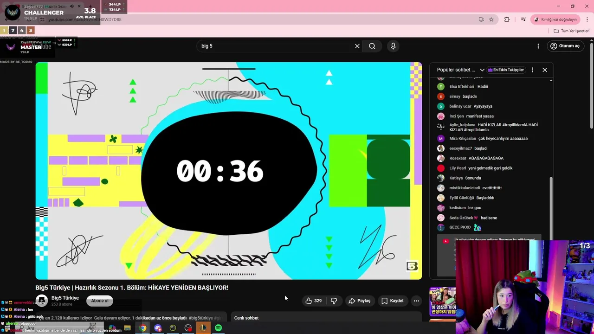Click Lily Pearl's 'yeni gelmedik geri geldik' message
This screenshot has height=334, width=594.
coord(491,168)
